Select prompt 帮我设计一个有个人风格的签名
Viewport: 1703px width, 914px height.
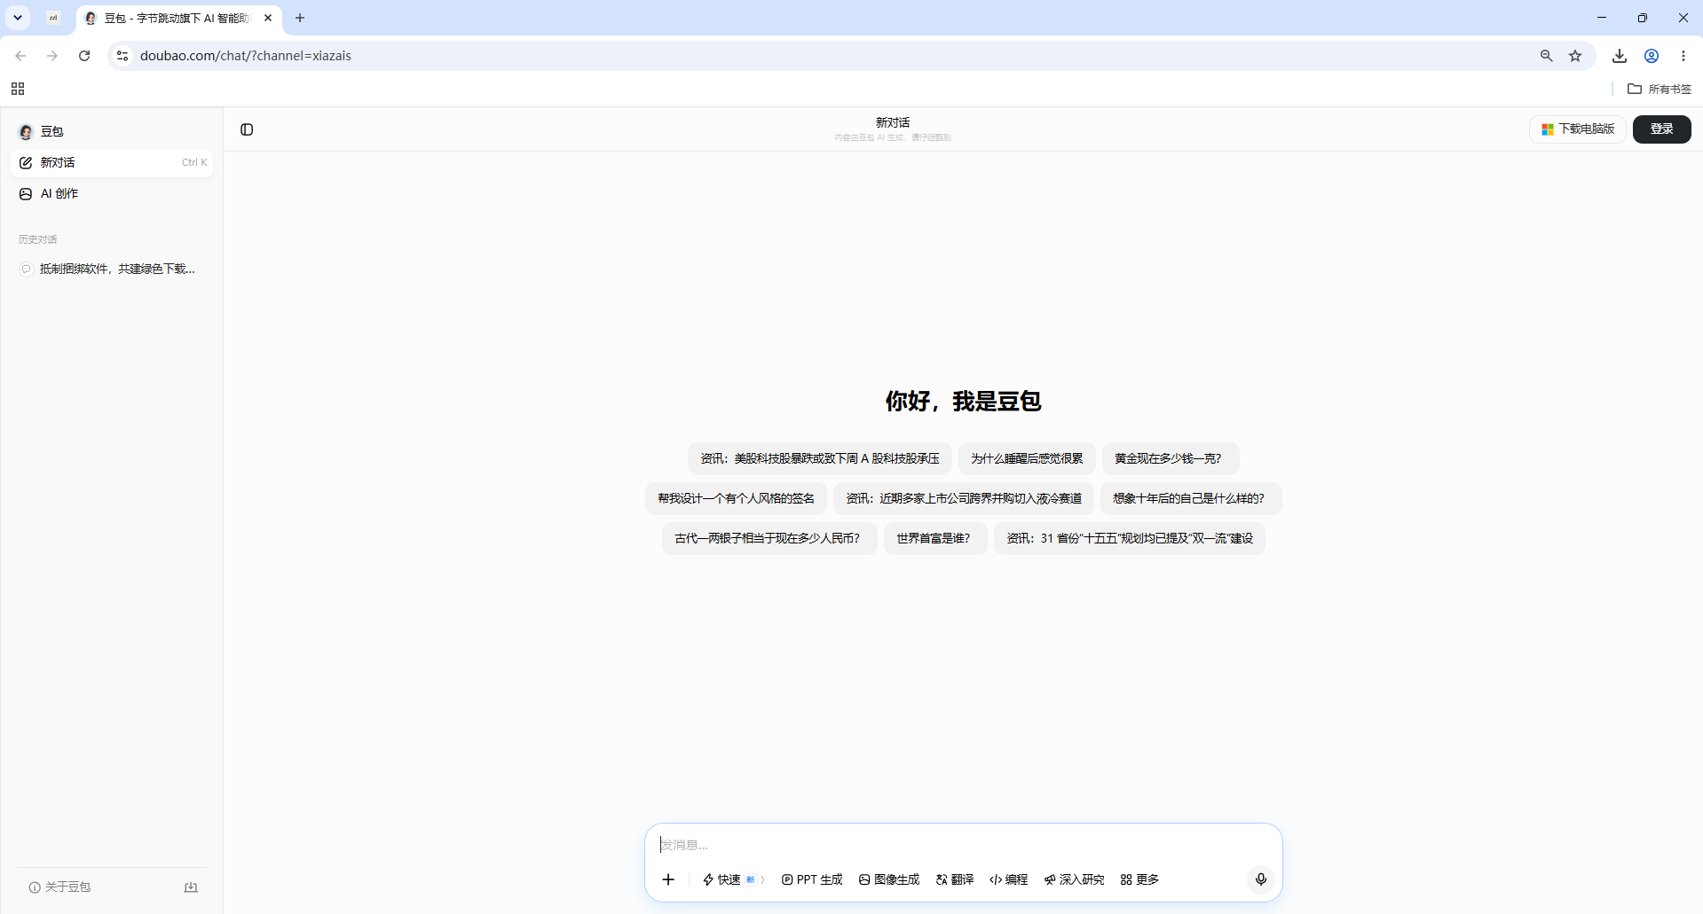pyautogui.click(x=736, y=498)
